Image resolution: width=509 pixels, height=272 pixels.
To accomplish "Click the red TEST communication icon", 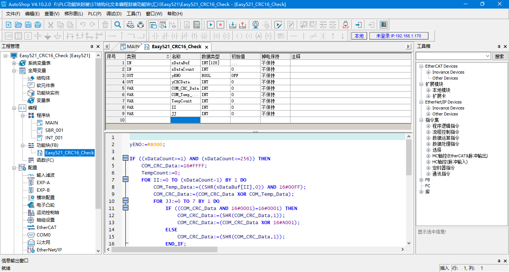I will [x=345, y=25].
